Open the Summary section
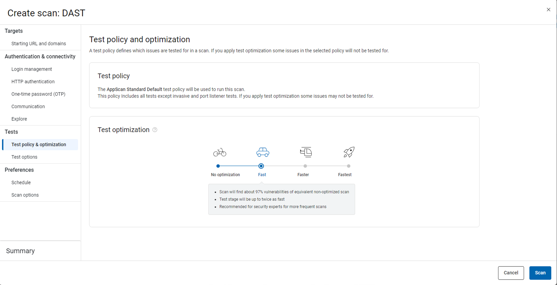The height and width of the screenshot is (285, 557). pyautogui.click(x=21, y=251)
